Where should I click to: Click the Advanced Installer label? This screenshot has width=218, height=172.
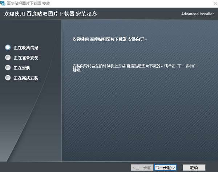pos(197,14)
